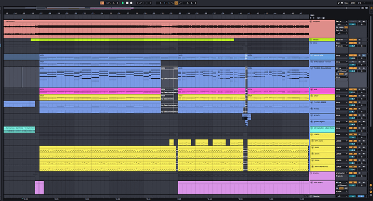Mute the mid track via activator

[x=353, y=90]
